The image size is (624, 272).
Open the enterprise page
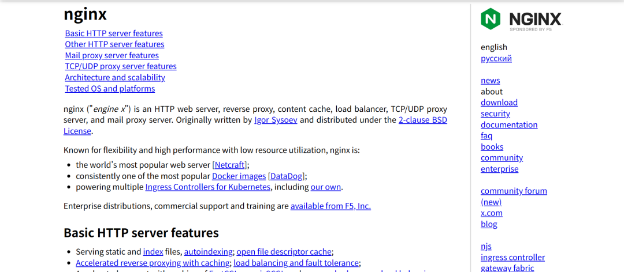[x=499, y=169]
